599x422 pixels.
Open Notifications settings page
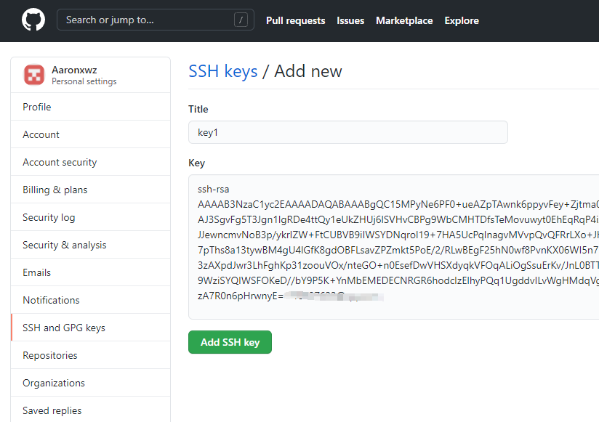click(51, 300)
